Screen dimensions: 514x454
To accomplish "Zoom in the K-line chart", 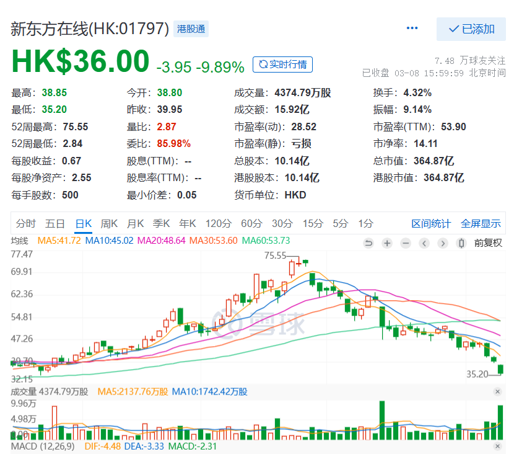I will [387, 243].
